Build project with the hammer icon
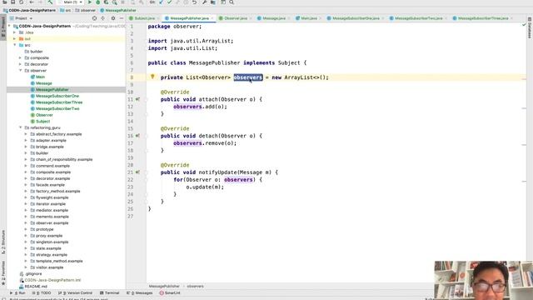This screenshot has height=300, width=533. (x=50, y=2)
